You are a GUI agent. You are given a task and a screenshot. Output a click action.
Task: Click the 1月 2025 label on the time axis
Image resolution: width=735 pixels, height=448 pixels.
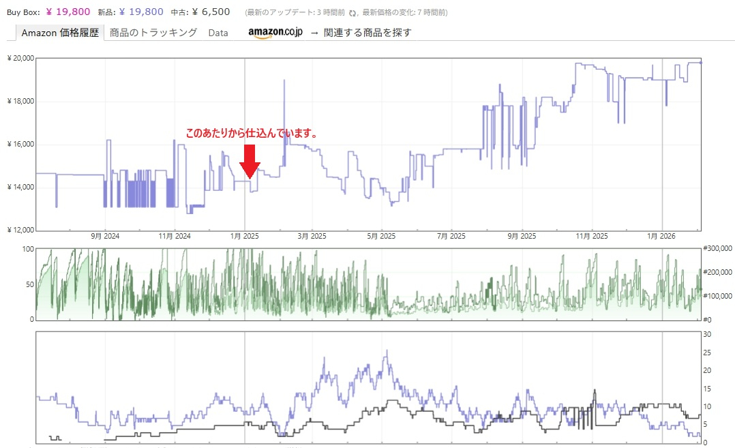(244, 237)
